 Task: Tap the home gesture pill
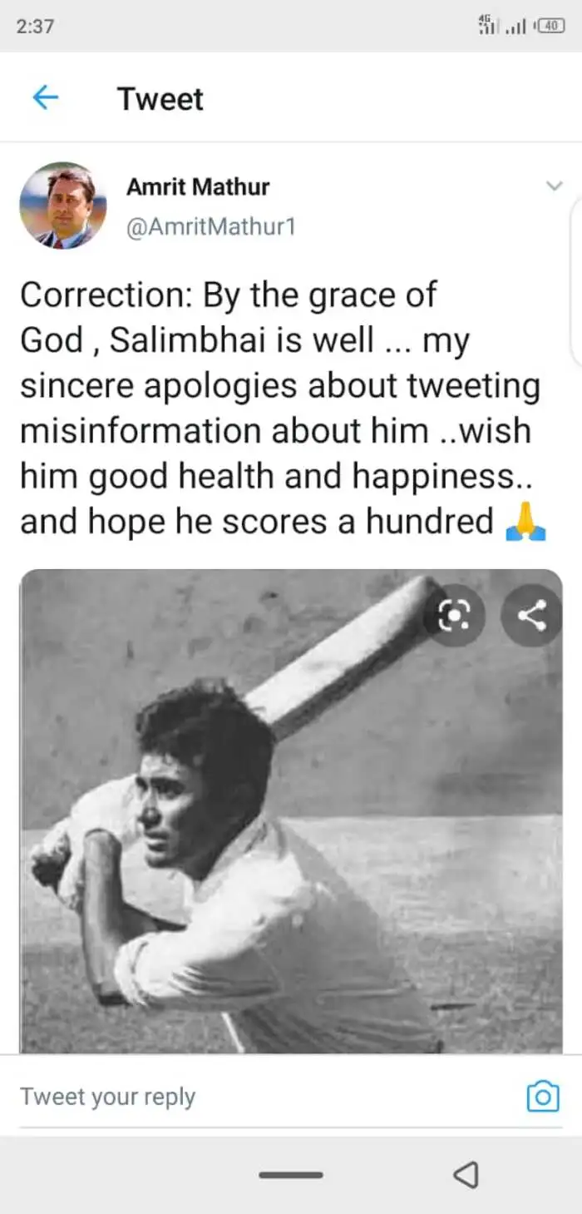tap(291, 1175)
